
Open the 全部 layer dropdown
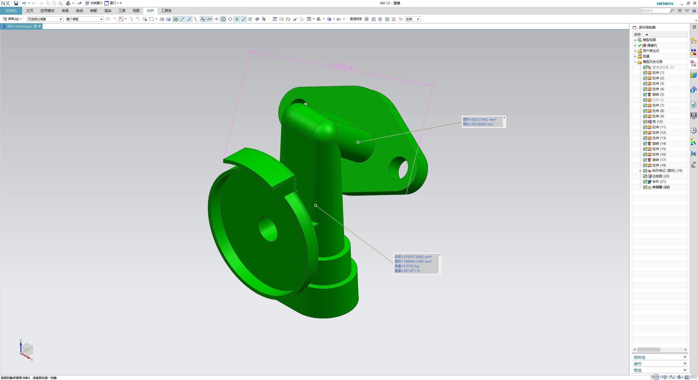[413, 19]
